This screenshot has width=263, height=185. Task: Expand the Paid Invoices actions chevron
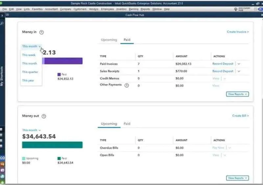tap(239, 64)
